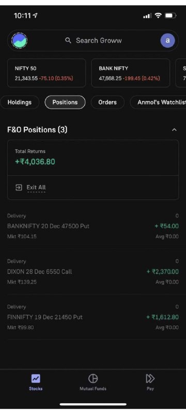Open the NIFTY 50 index card
The image size is (186, 414).
tap(47, 73)
